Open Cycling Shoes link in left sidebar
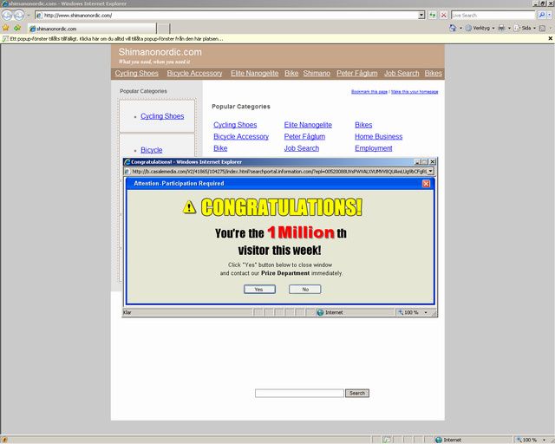 tap(162, 116)
